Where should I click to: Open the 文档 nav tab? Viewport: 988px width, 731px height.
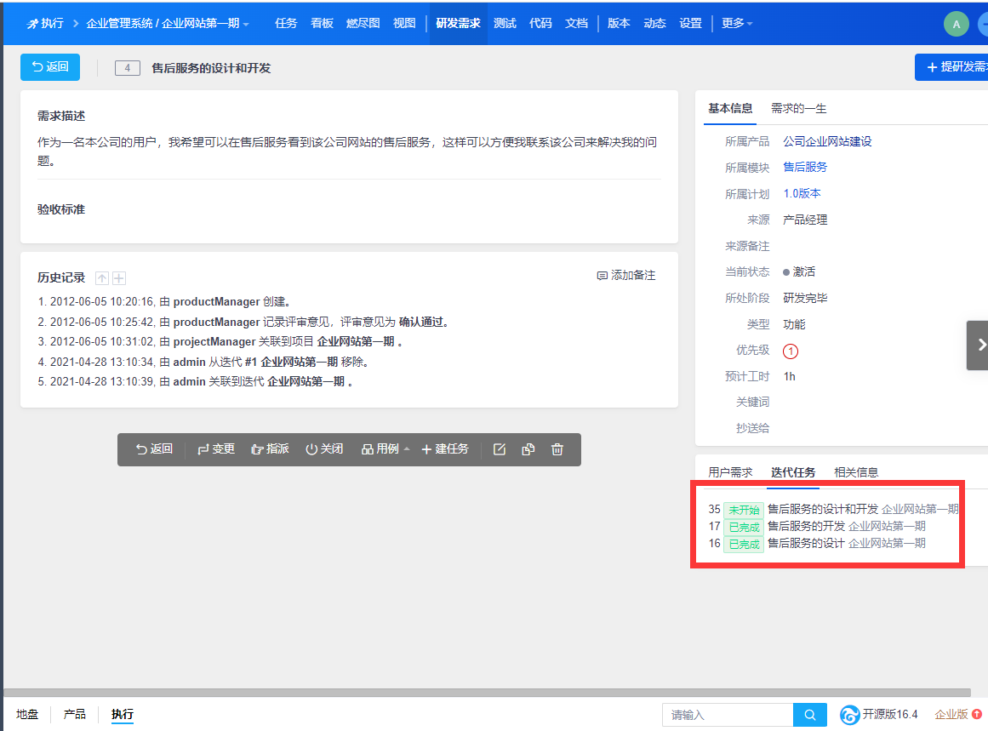576,23
